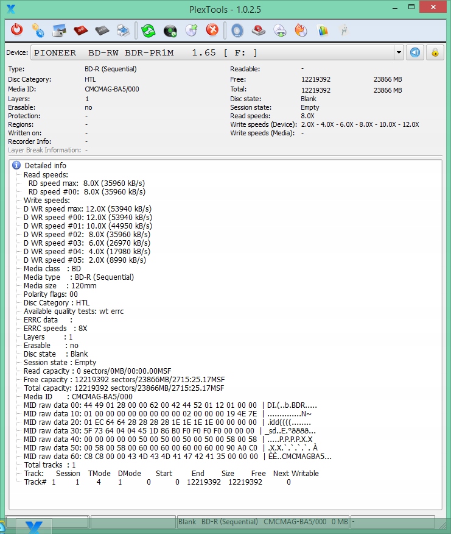This screenshot has width=451, height=534.
Task: Open the colorful bar chart icon
Action: pos(323,30)
